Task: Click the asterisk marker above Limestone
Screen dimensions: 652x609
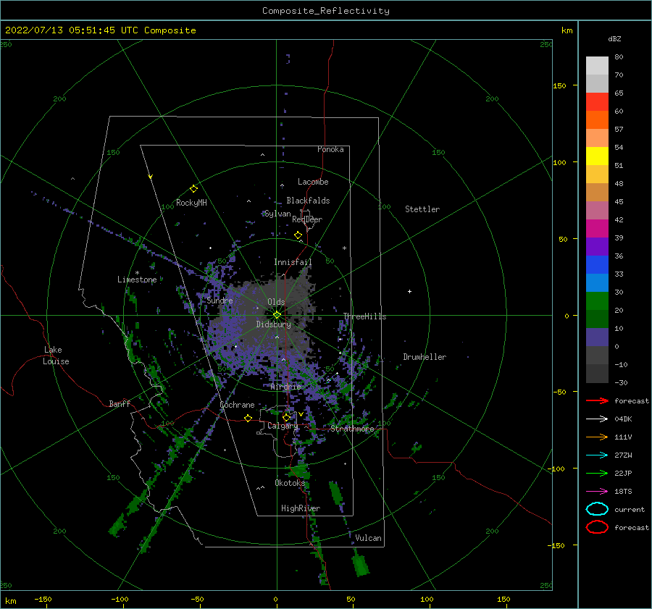Action: 137,273
